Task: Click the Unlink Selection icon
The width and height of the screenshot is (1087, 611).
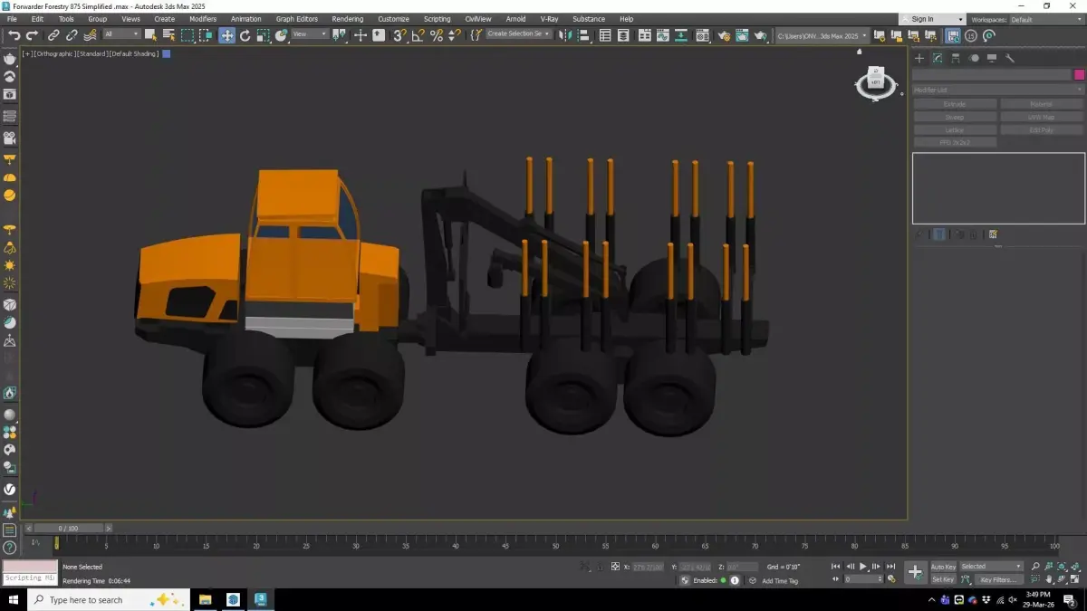Action: coord(72,35)
